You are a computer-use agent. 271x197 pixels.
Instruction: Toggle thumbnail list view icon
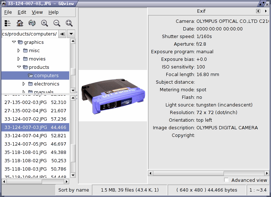[8, 23]
